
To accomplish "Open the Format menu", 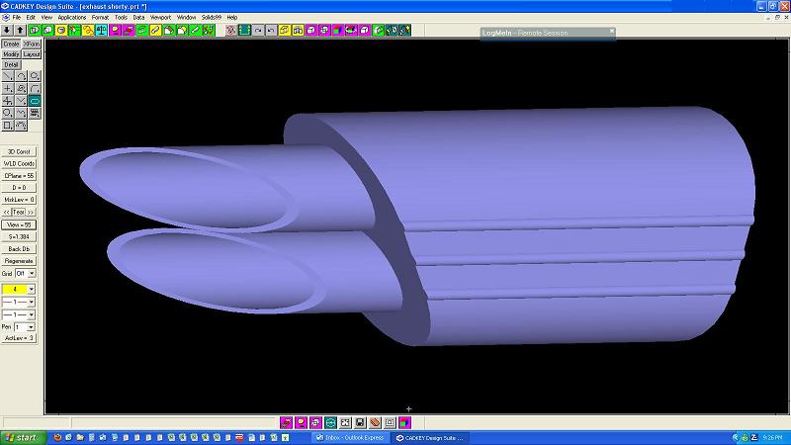I will pos(100,17).
